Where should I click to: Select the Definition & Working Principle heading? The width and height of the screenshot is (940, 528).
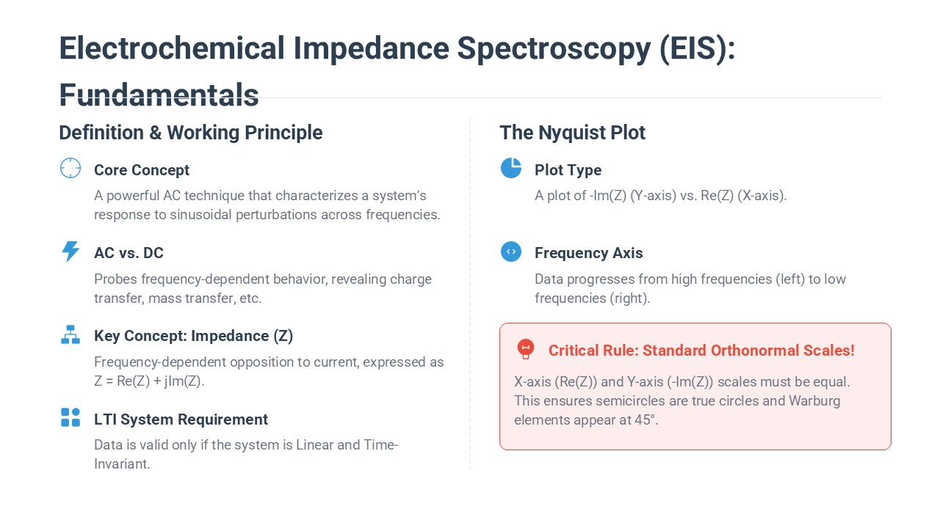coord(191,133)
